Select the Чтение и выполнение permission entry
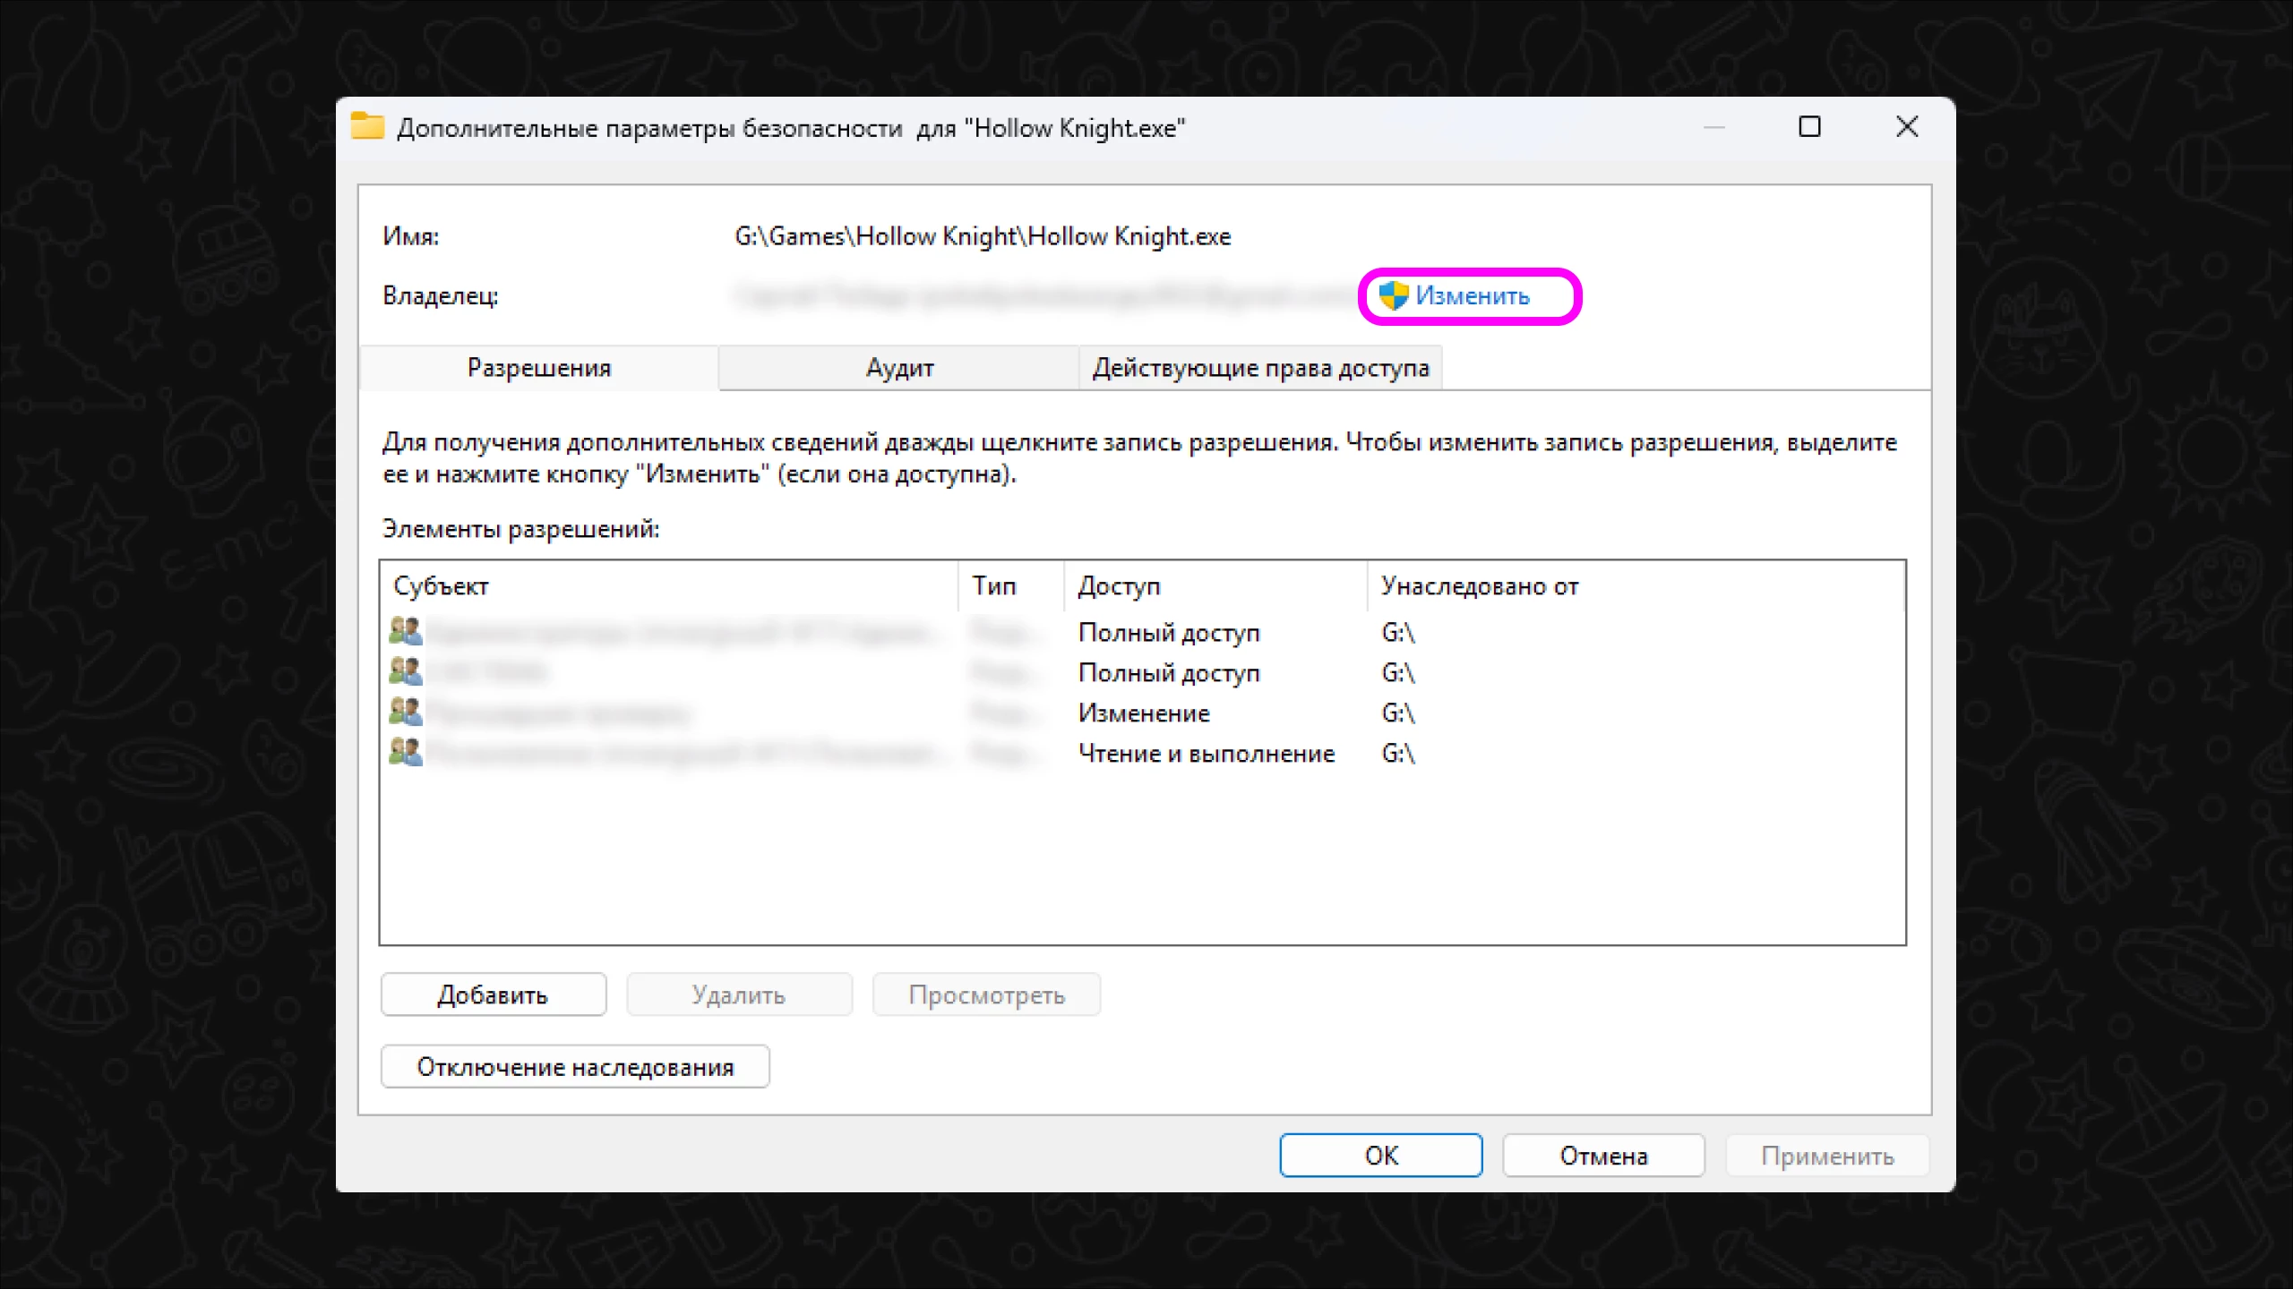Screen dimensions: 2293x1289 click(x=1206, y=754)
